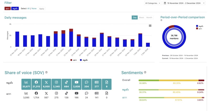Select the TikTok tile showing 684
The width and height of the screenshot is (210, 111).
(66, 84)
